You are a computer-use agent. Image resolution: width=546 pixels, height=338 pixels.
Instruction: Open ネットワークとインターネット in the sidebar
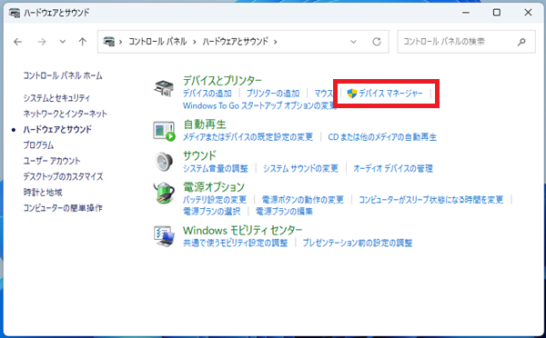66,114
